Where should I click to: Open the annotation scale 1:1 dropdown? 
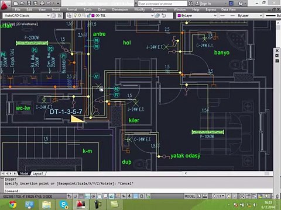click(x=220, y=196)
